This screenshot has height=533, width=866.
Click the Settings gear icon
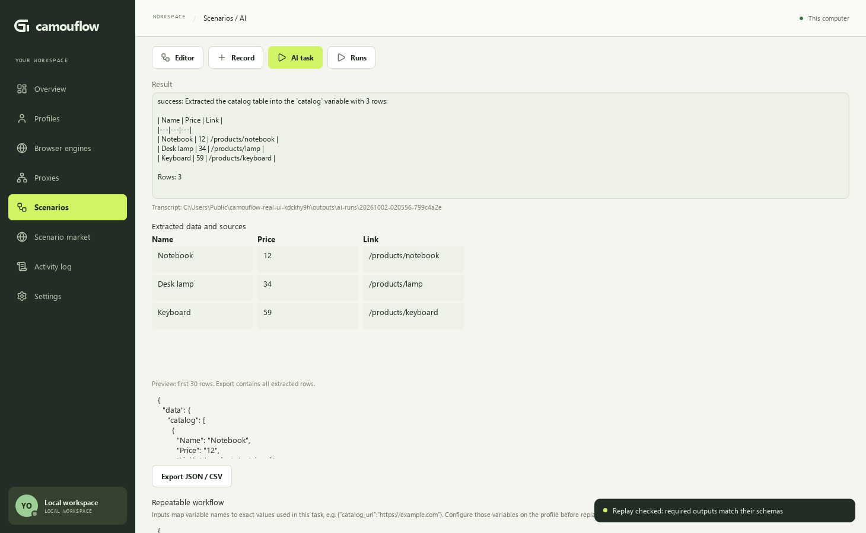click(22, 296)
